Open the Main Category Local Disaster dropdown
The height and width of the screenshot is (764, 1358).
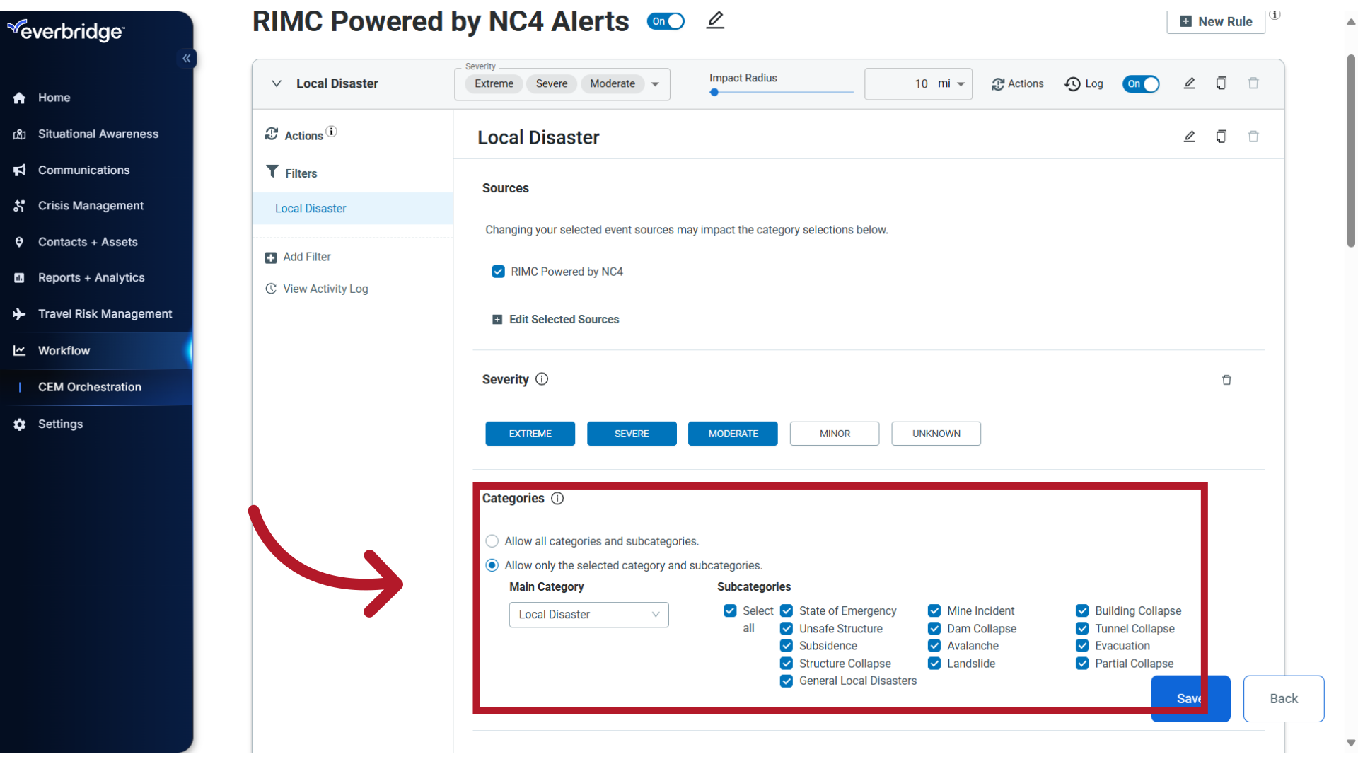click(588, 615)
